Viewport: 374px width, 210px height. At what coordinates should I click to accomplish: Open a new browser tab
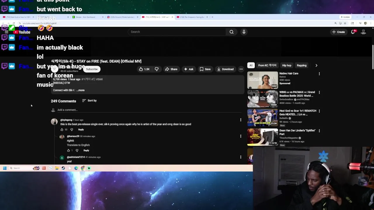[212, 17]
